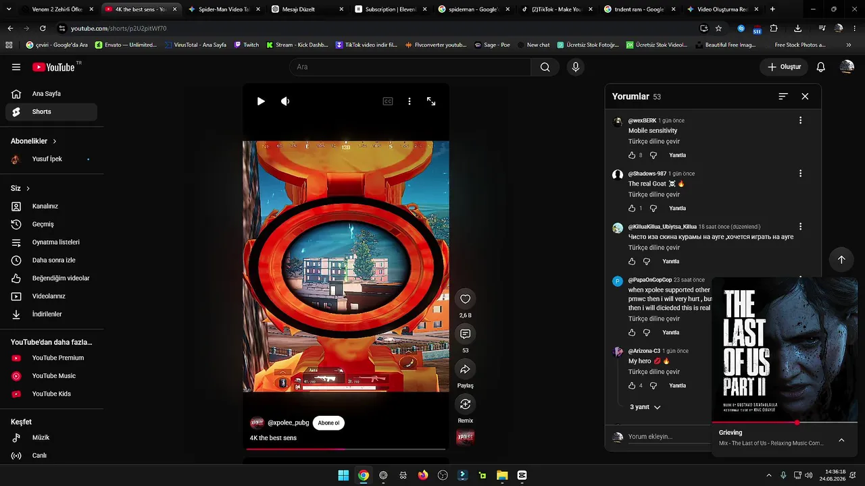The image size is (865, 486).
Task: Enter fullscreen on the Short
Action: pyautogui.click(x=431, y=101)
